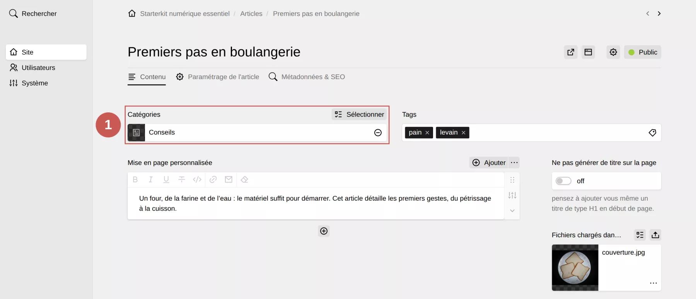Click Premiers pas en boulangerie breadcrumb
The width and height of the screenshot is (696, 299).
coord(316,14)
